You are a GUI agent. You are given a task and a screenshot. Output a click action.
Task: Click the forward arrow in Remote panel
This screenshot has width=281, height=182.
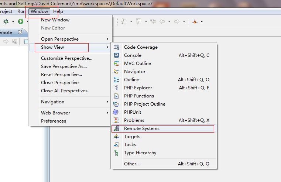pyautogui.click(x=6, y=41)
